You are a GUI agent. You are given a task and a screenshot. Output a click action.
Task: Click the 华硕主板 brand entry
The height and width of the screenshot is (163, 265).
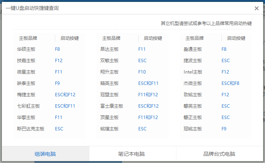coord(26,49)
